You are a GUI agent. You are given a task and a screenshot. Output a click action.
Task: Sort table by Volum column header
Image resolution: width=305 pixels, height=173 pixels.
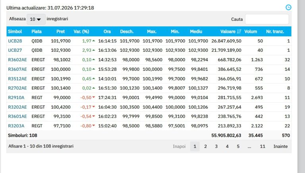[x=251, y=31]
